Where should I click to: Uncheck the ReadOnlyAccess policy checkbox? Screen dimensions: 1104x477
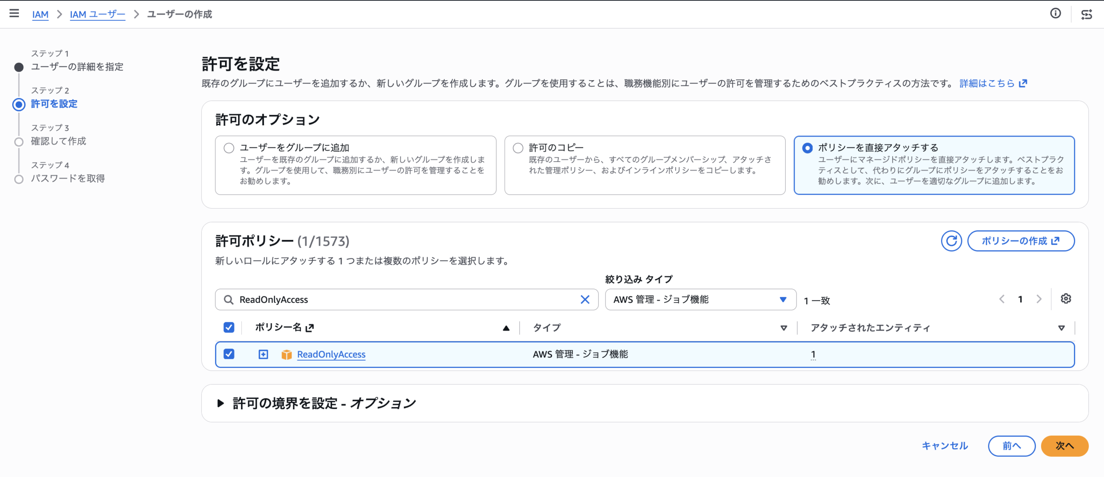tap(229, 354)
